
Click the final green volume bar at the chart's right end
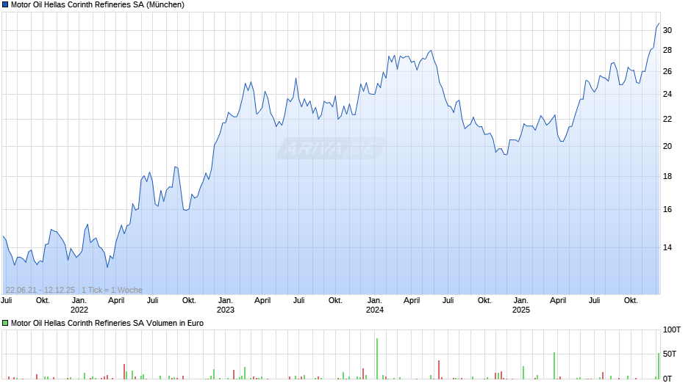coord(659,365)
